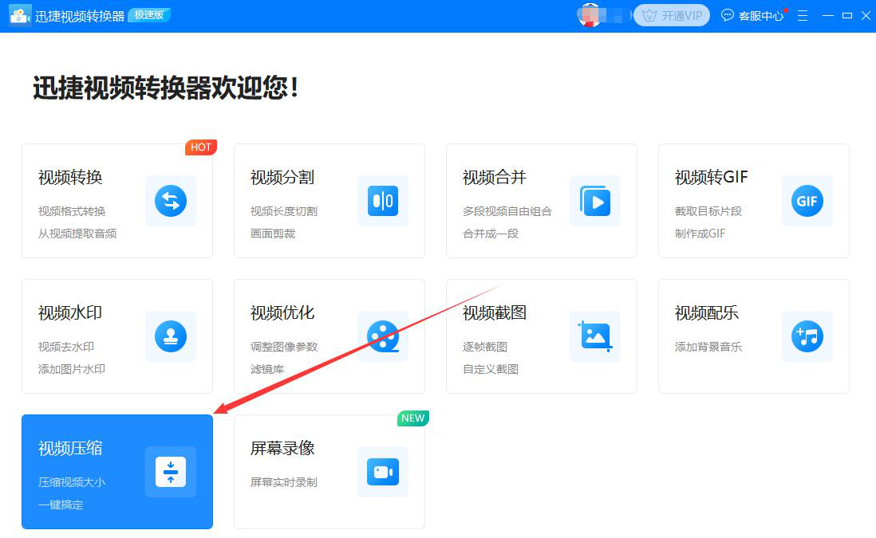The height and width of the screenshot is (538, 876).
Task: Click the 视频配乐 music note icon
Action: [x=807, y=336]
